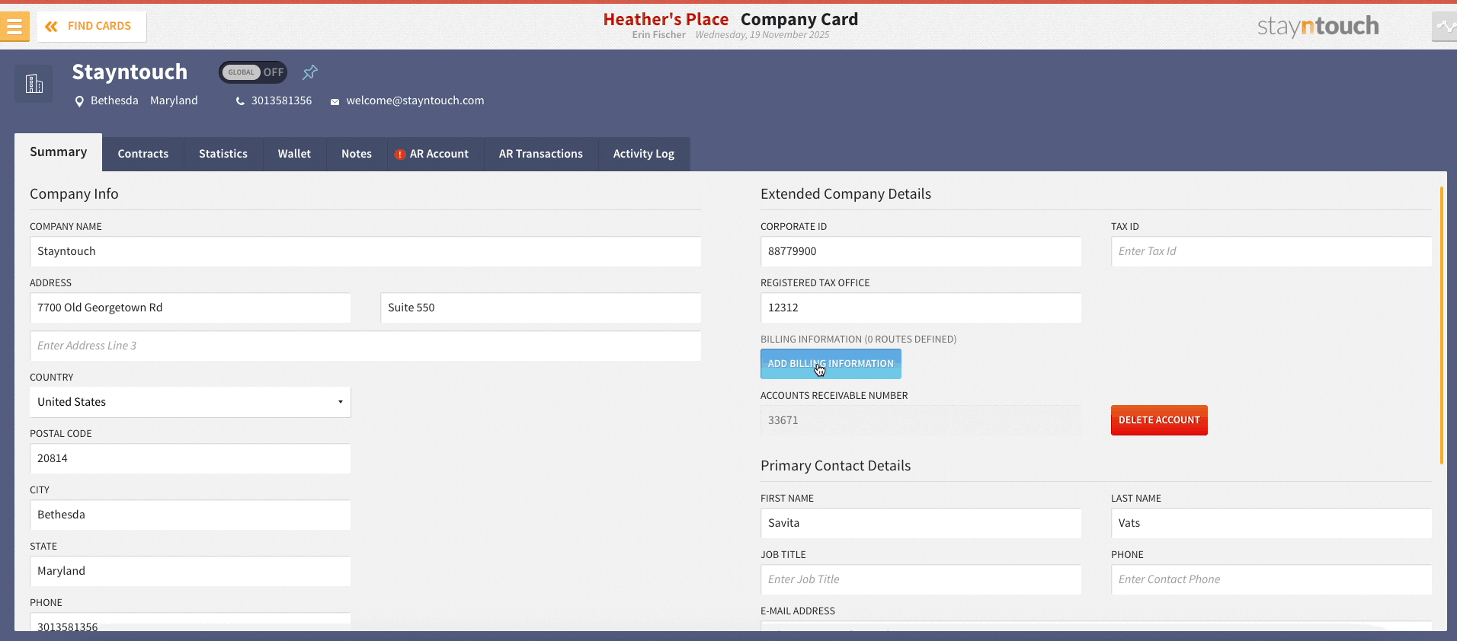Click the Erin Fischer user name

coord(659,35)
